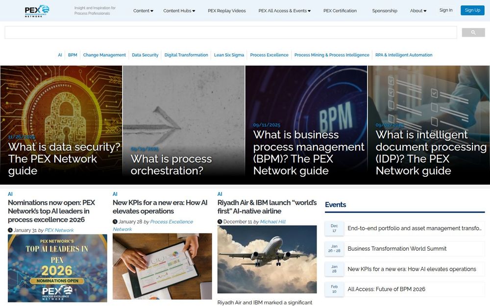Select the BPM topic tab

(x=73, y=55)
